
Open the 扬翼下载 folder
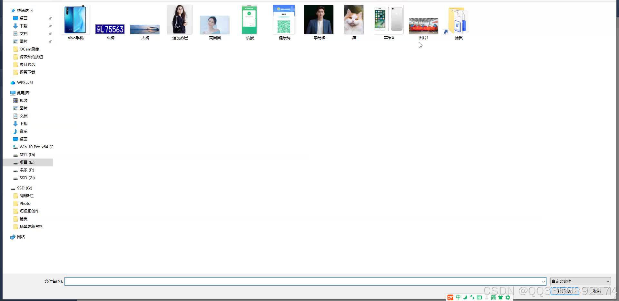coord(27,72)
